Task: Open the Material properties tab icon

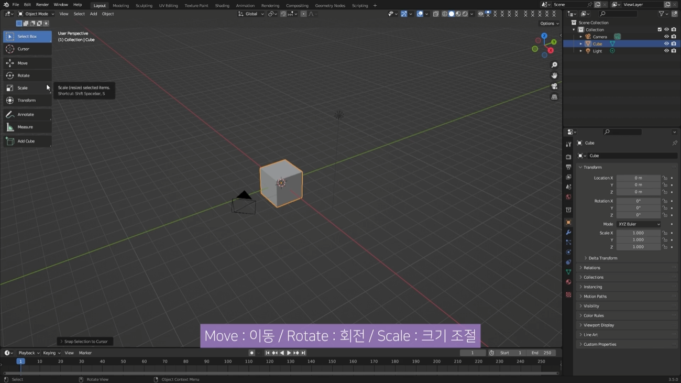Action: 568,282
